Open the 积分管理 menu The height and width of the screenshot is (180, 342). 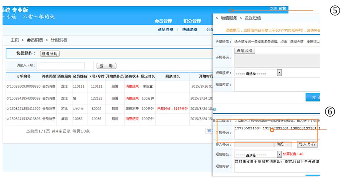(192, 21)
